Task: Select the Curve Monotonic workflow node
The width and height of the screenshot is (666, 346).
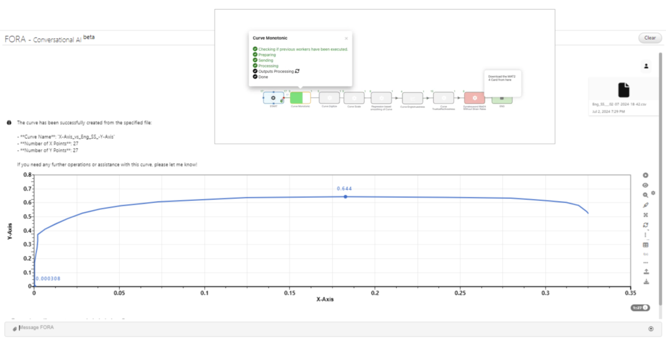Action: 300,98
